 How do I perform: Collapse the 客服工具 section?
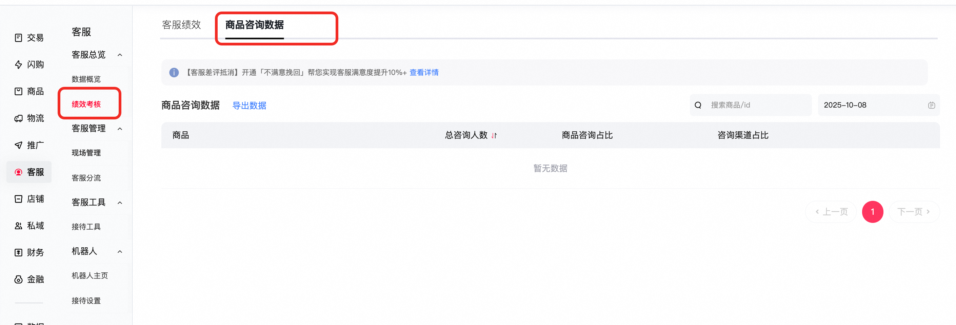(120, 203)
